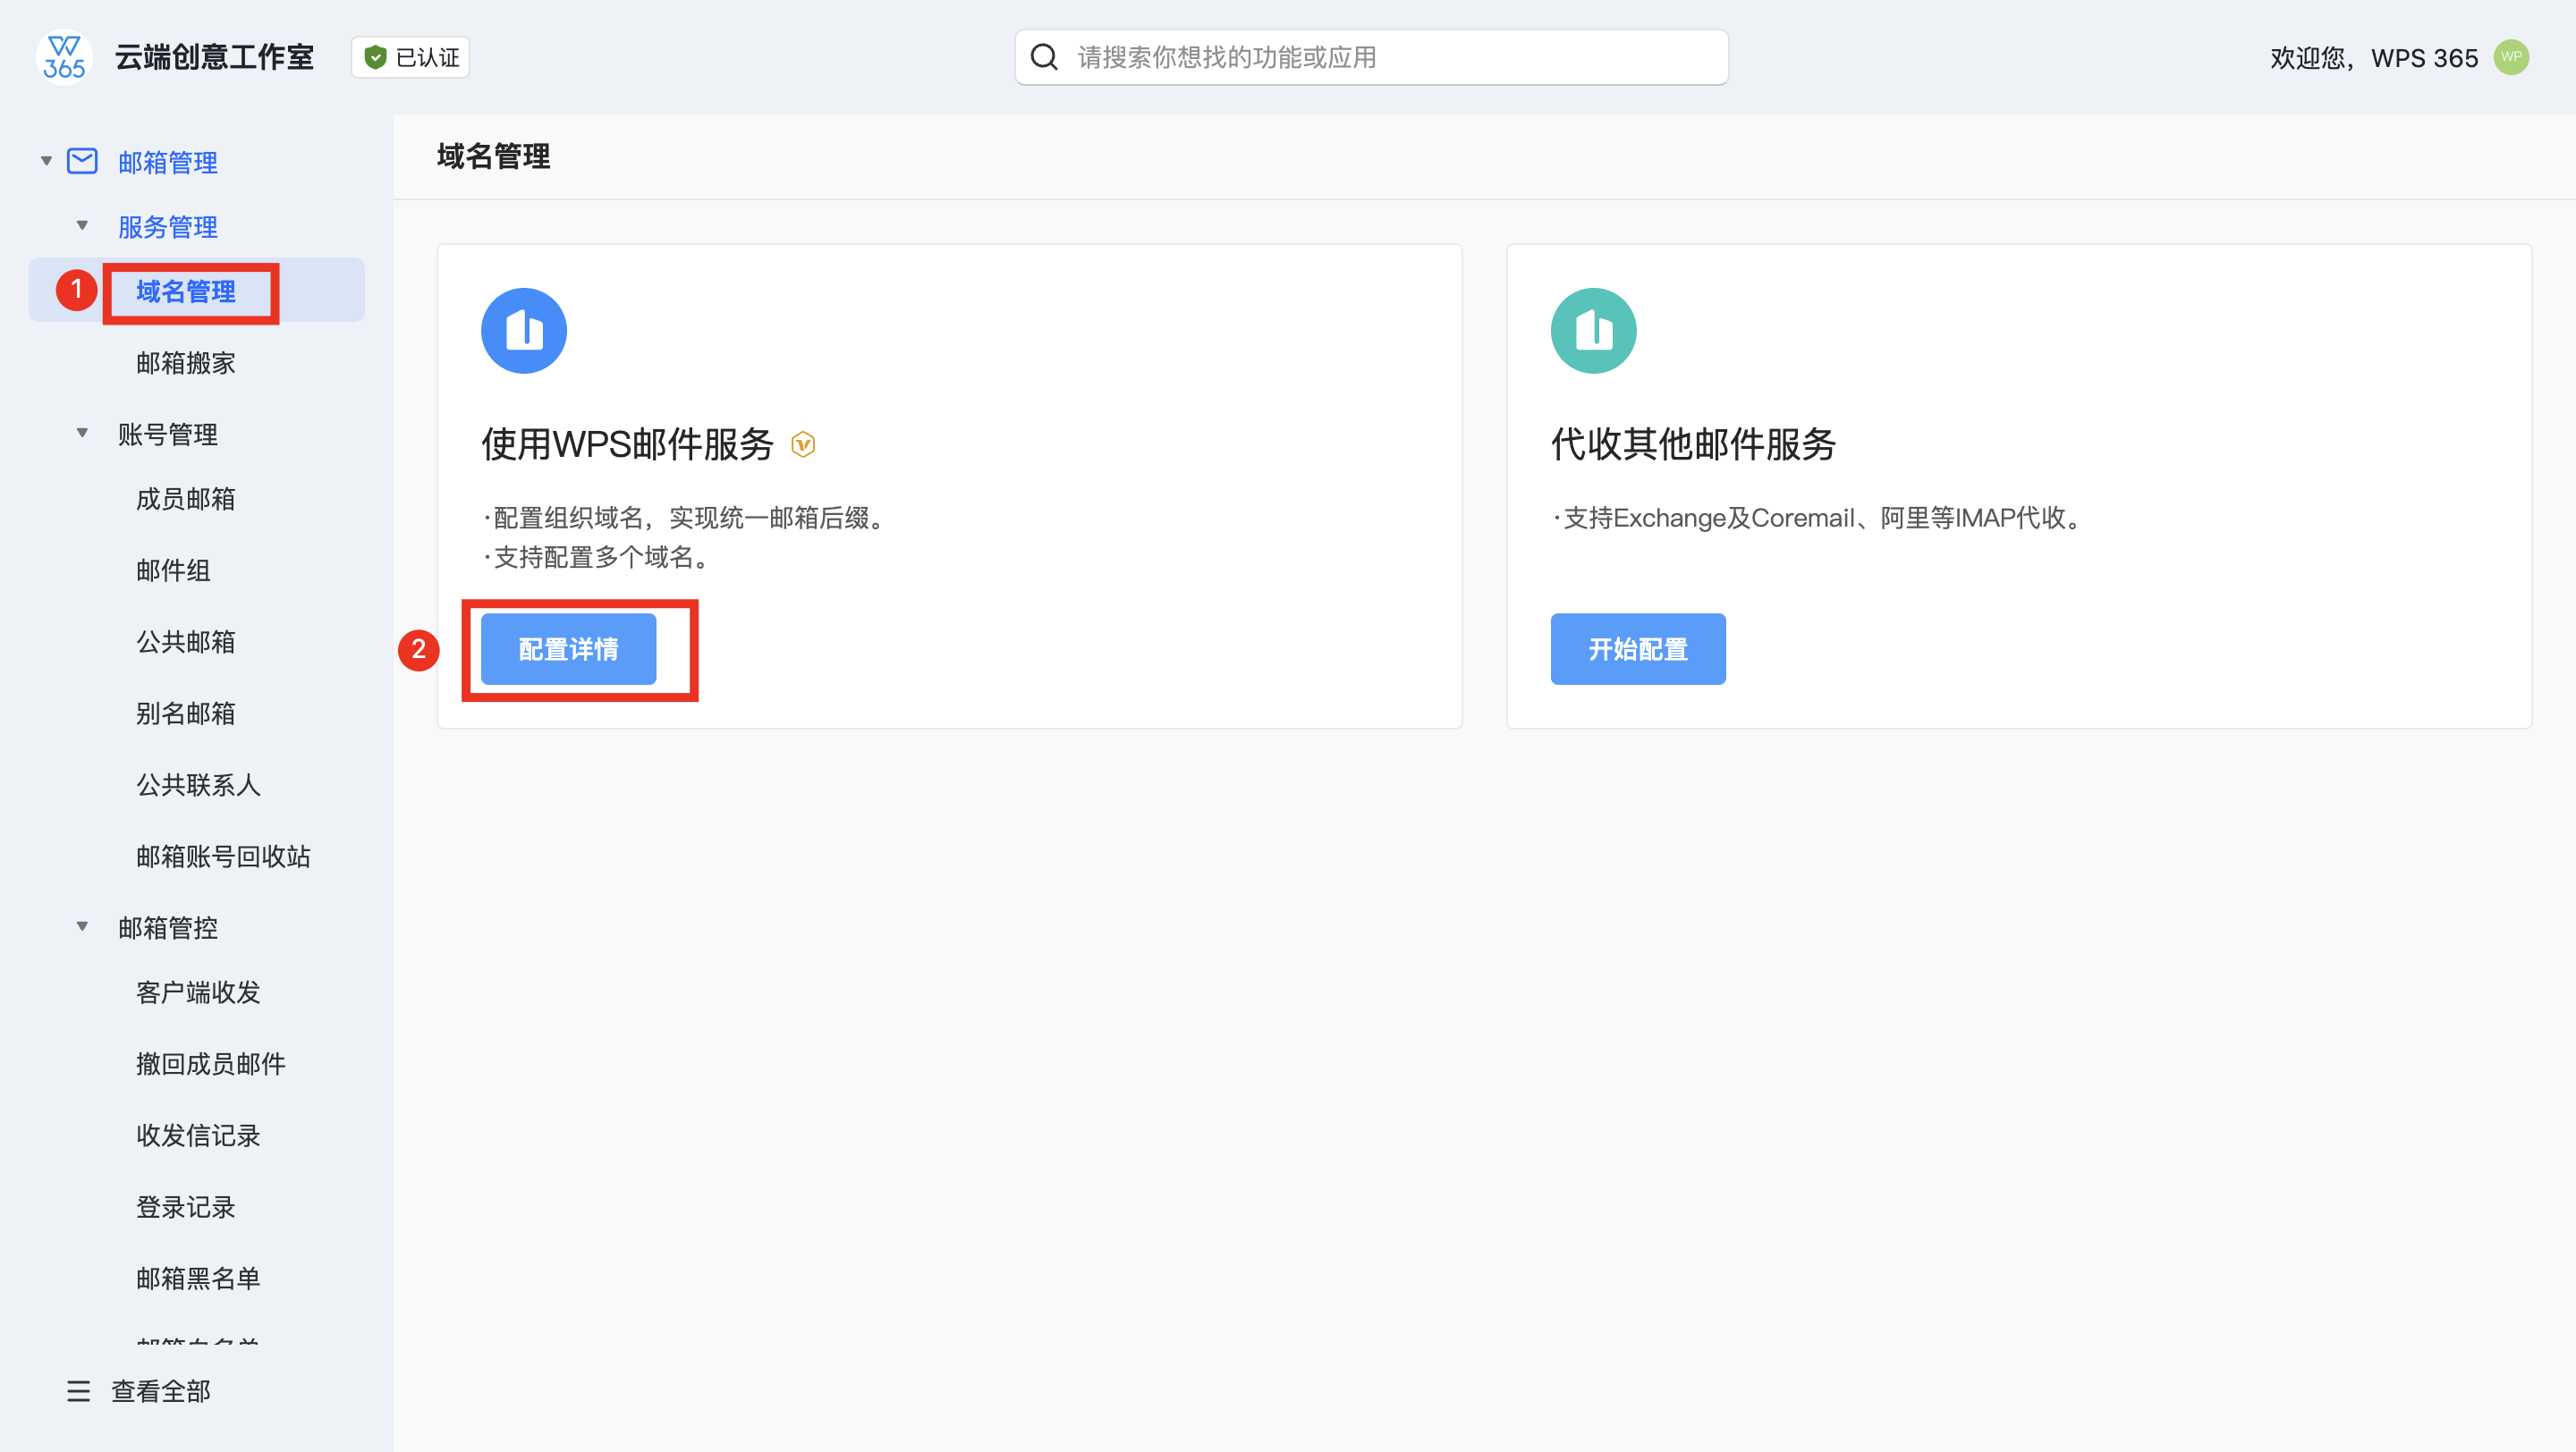Open 邮箱搬家 in the sidebar
Image resolution: width=2576 pixels, height=1452 pixels.
point(186,363)
